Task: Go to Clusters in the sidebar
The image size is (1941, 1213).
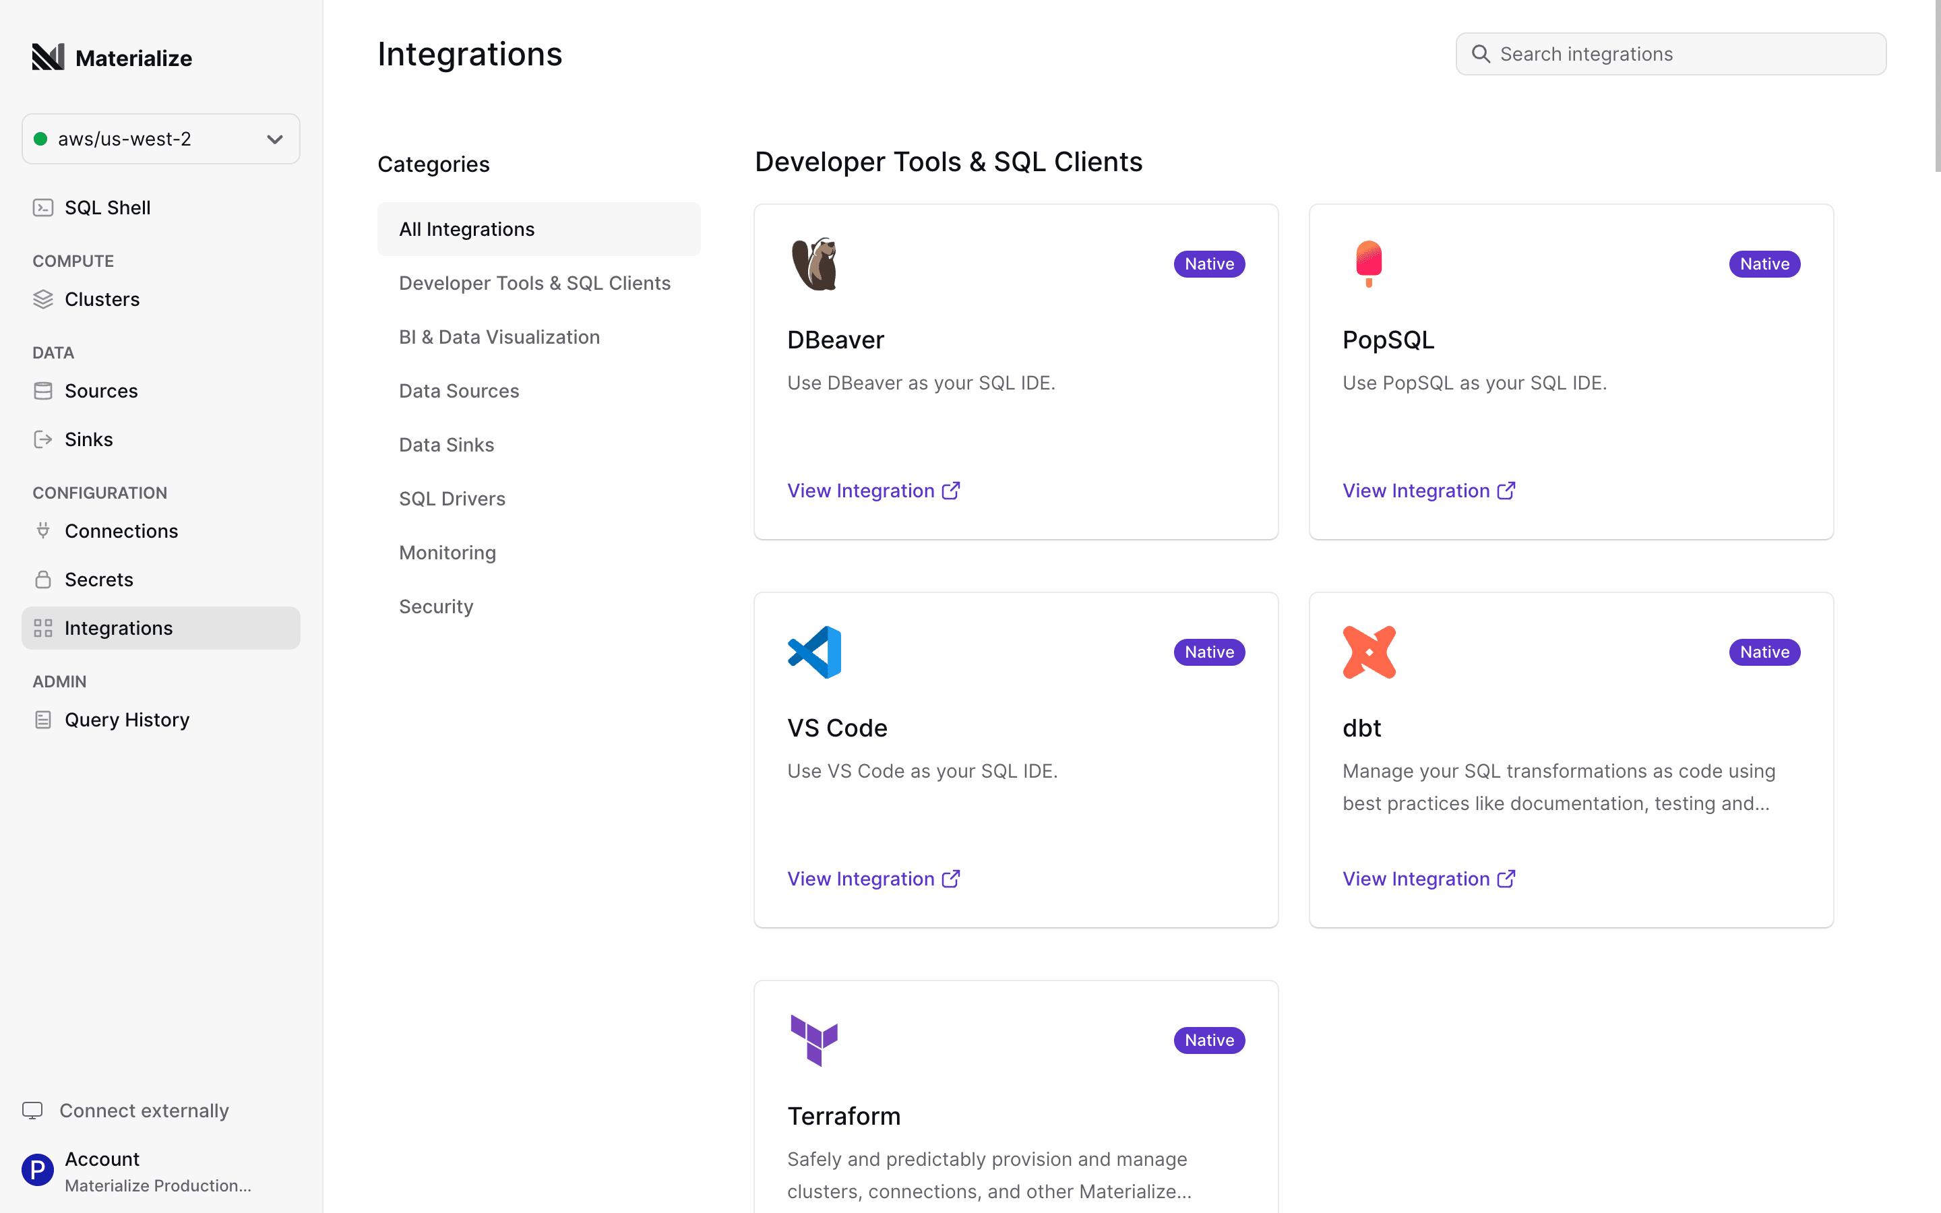Action: [160, 299]
